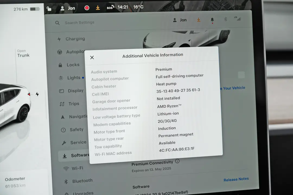Click the search magnifier icon
Screen dimensions: 293x195
pyautogui.click(x=57, y=23)
